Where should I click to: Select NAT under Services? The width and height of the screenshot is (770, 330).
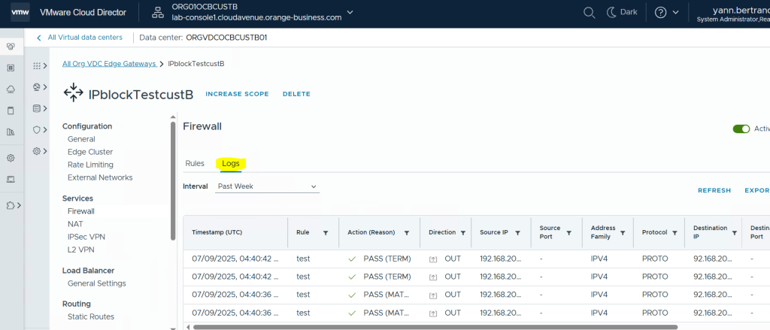coord(74,224)
